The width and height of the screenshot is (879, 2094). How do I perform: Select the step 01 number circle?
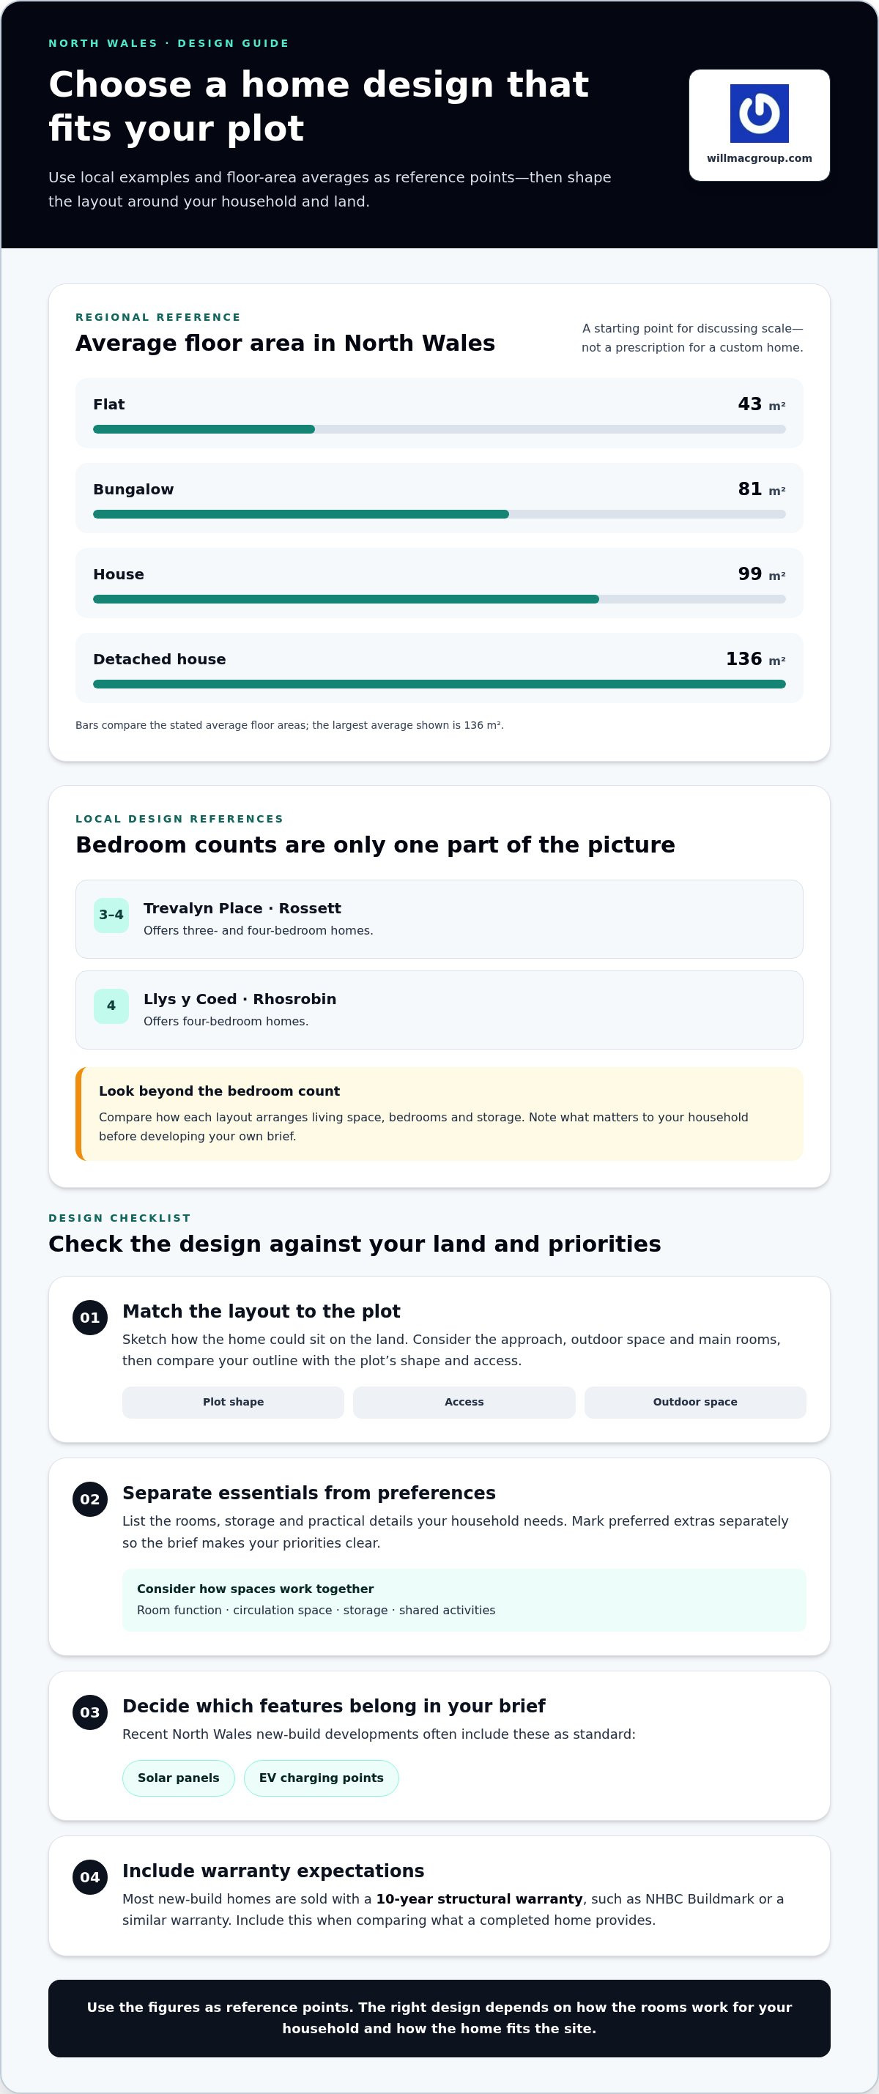coord(89,1318)
